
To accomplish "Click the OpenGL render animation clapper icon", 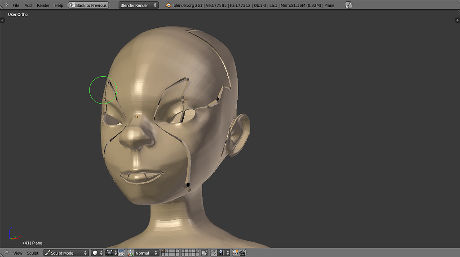I will pyautogui.click(x=242, y=253).
